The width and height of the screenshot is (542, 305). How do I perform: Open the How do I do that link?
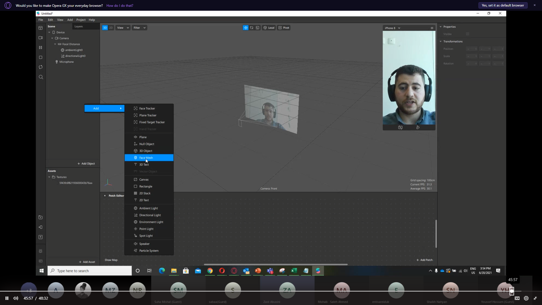pos(120,5)
